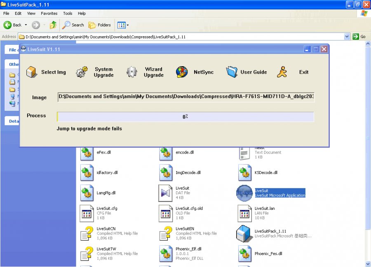Open the Back button history dropdown arrow
The width and height of the screenshot is (371, 267).
point(26,25)
